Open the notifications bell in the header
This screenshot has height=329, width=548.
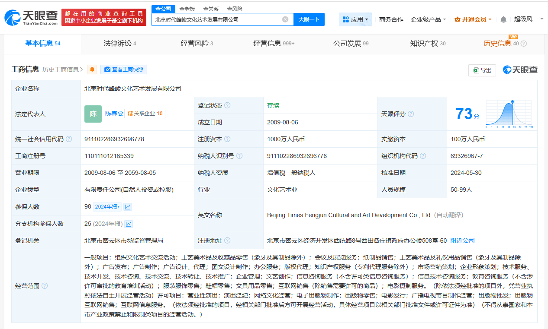[x=503, y=19]
